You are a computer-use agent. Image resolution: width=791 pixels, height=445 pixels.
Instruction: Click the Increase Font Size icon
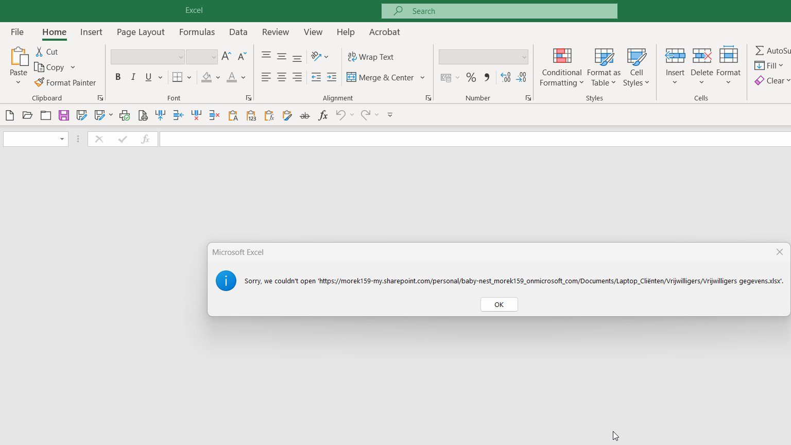pyautogui.click(x=226, y=57)
